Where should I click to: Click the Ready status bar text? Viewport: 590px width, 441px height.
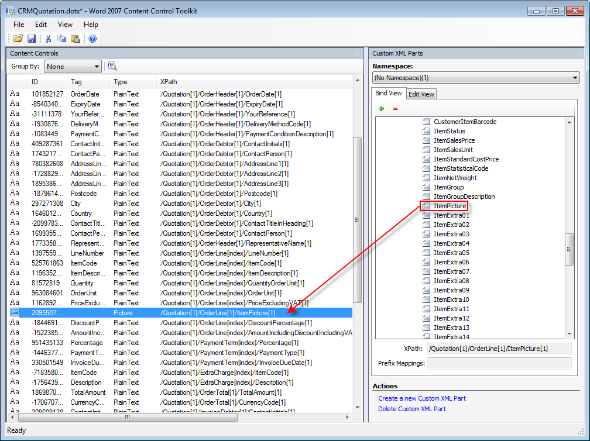[x=16, y=430]
